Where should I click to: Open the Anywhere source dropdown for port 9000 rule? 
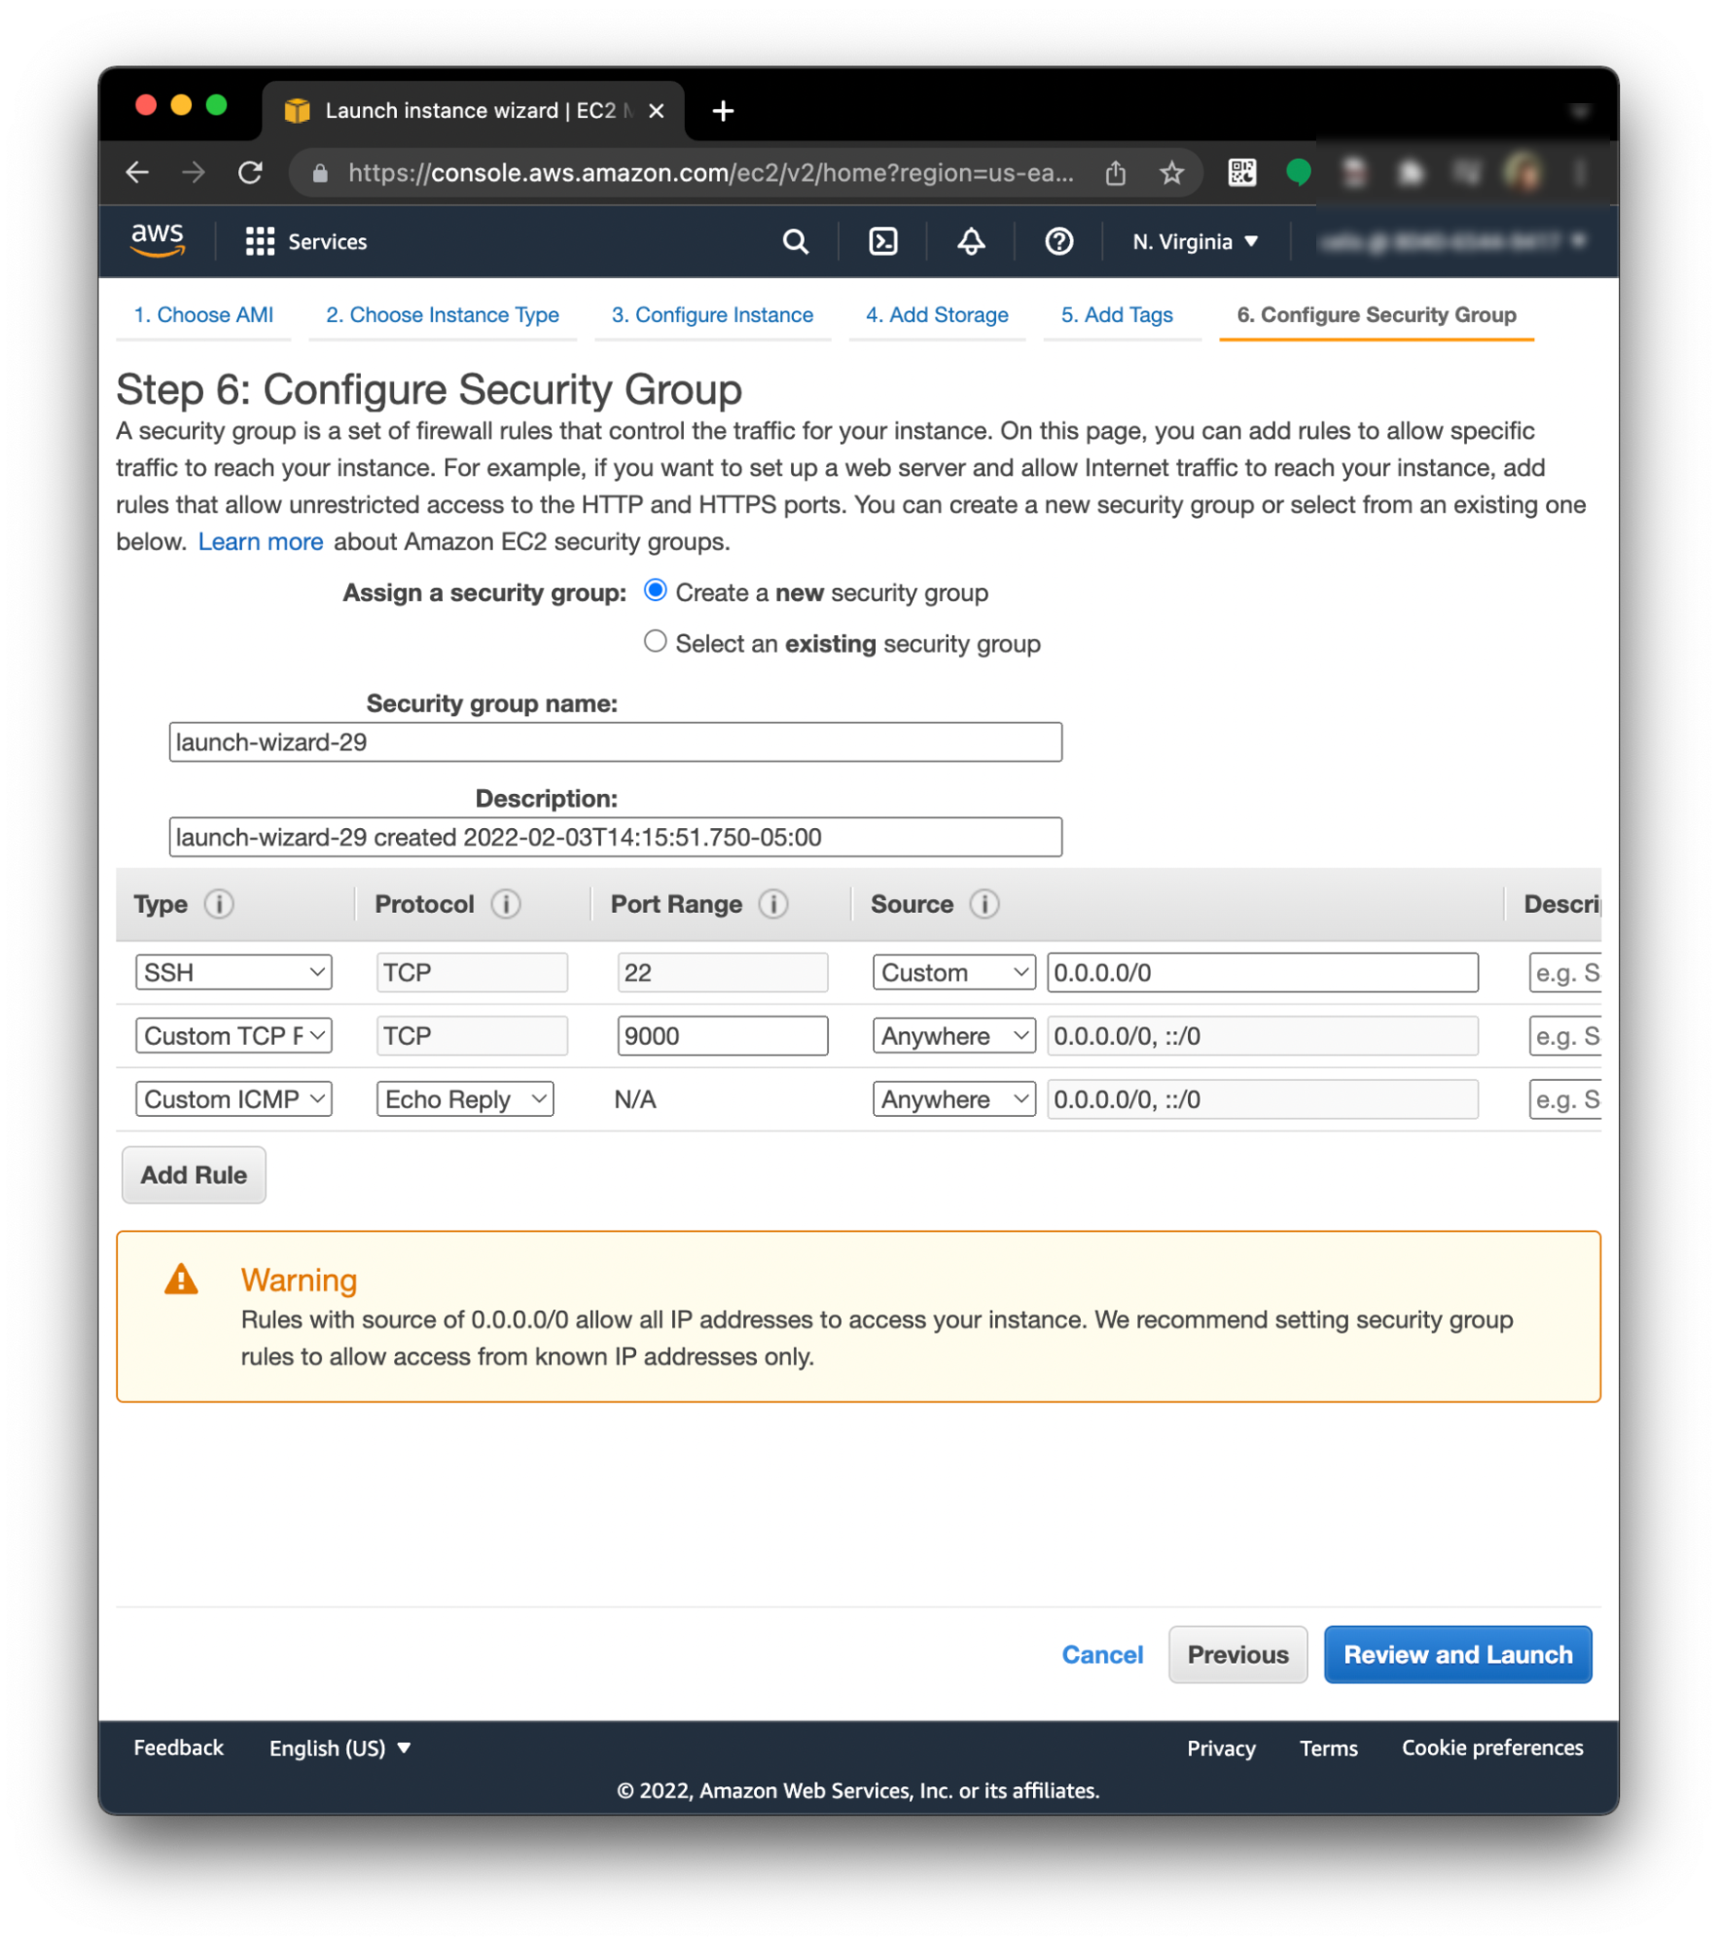point(953,1035)
